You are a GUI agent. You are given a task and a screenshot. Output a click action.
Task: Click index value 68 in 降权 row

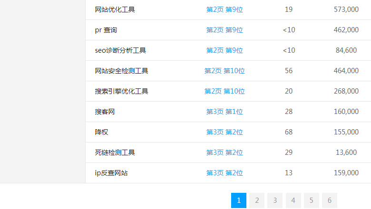point(289,132)
